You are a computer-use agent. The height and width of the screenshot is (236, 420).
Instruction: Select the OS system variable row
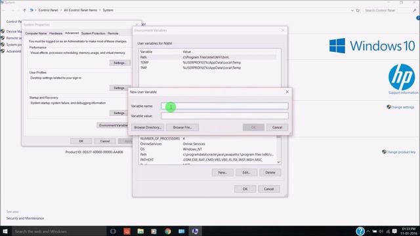[x=208, y=149]
